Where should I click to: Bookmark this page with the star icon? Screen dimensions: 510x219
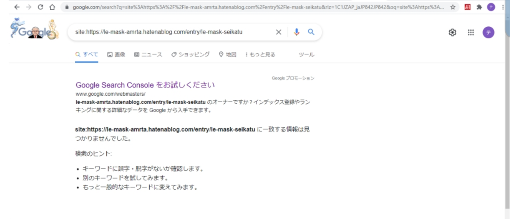click(453, 7)
